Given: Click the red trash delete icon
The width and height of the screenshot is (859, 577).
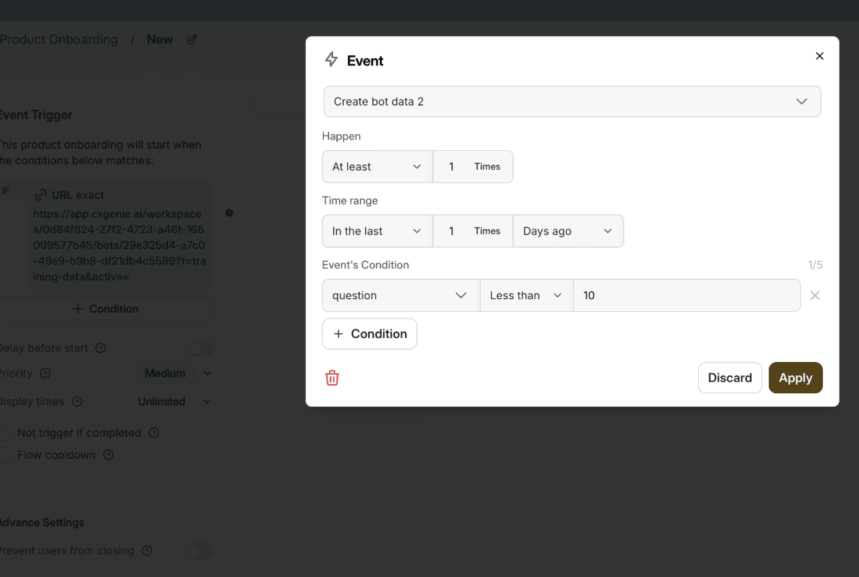Looking at the screenshot, I should 332,378.
